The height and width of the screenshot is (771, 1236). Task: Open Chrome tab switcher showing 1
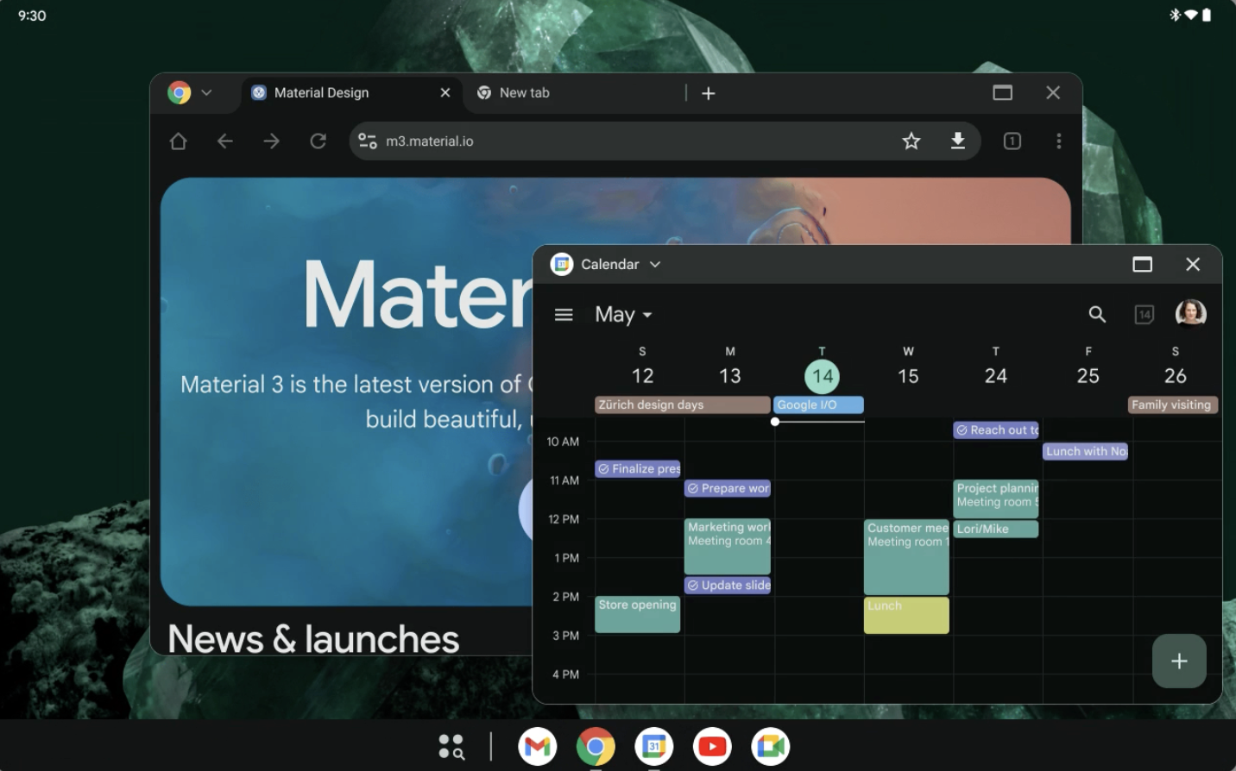tap(1012, 141)
